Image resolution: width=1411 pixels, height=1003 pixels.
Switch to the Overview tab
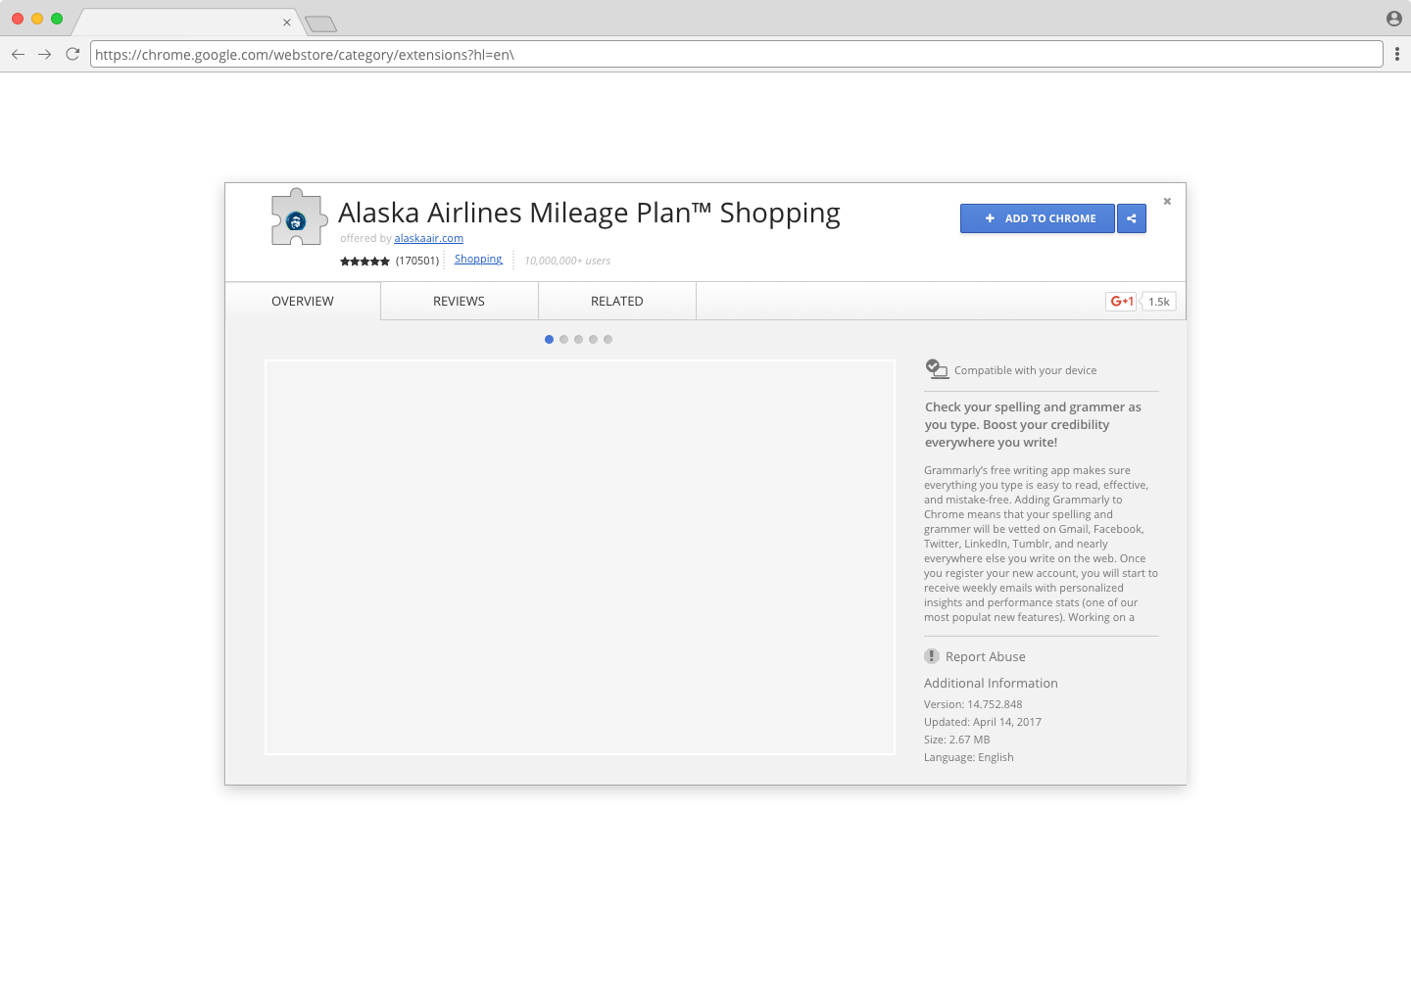pos(303,301)
